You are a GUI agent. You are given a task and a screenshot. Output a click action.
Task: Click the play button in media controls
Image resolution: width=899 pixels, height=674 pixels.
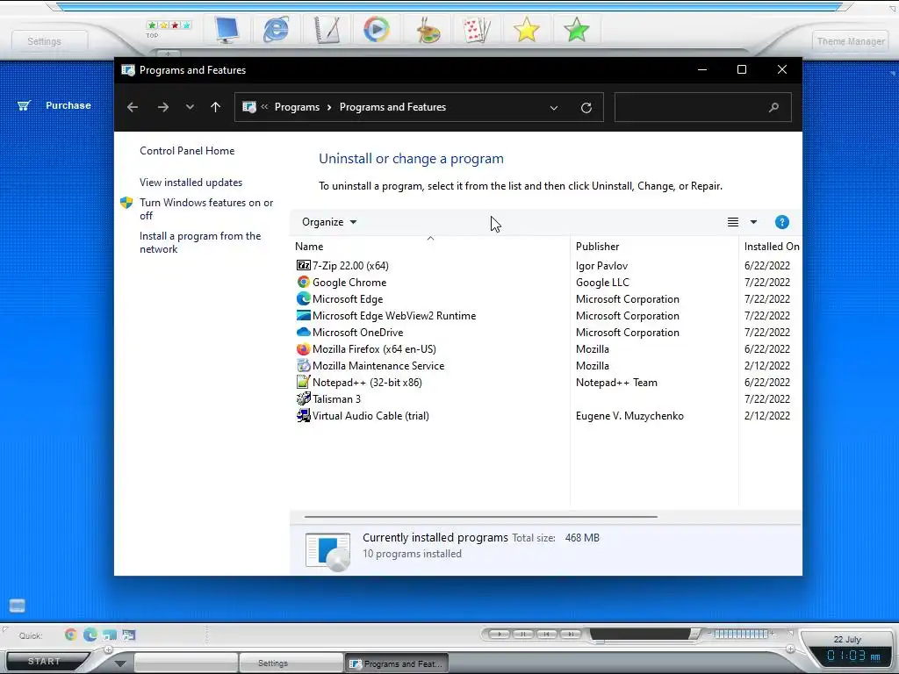(500, 634)
